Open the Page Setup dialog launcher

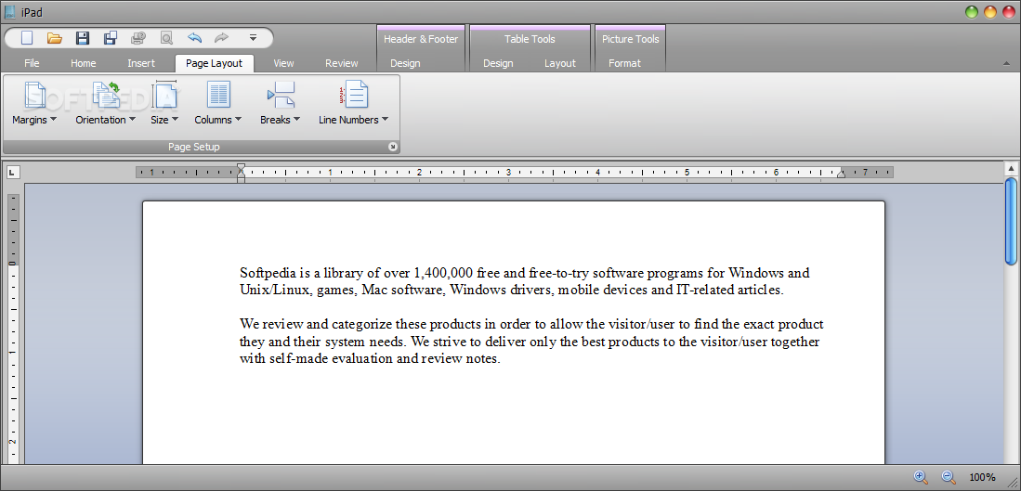click(393, 147)
